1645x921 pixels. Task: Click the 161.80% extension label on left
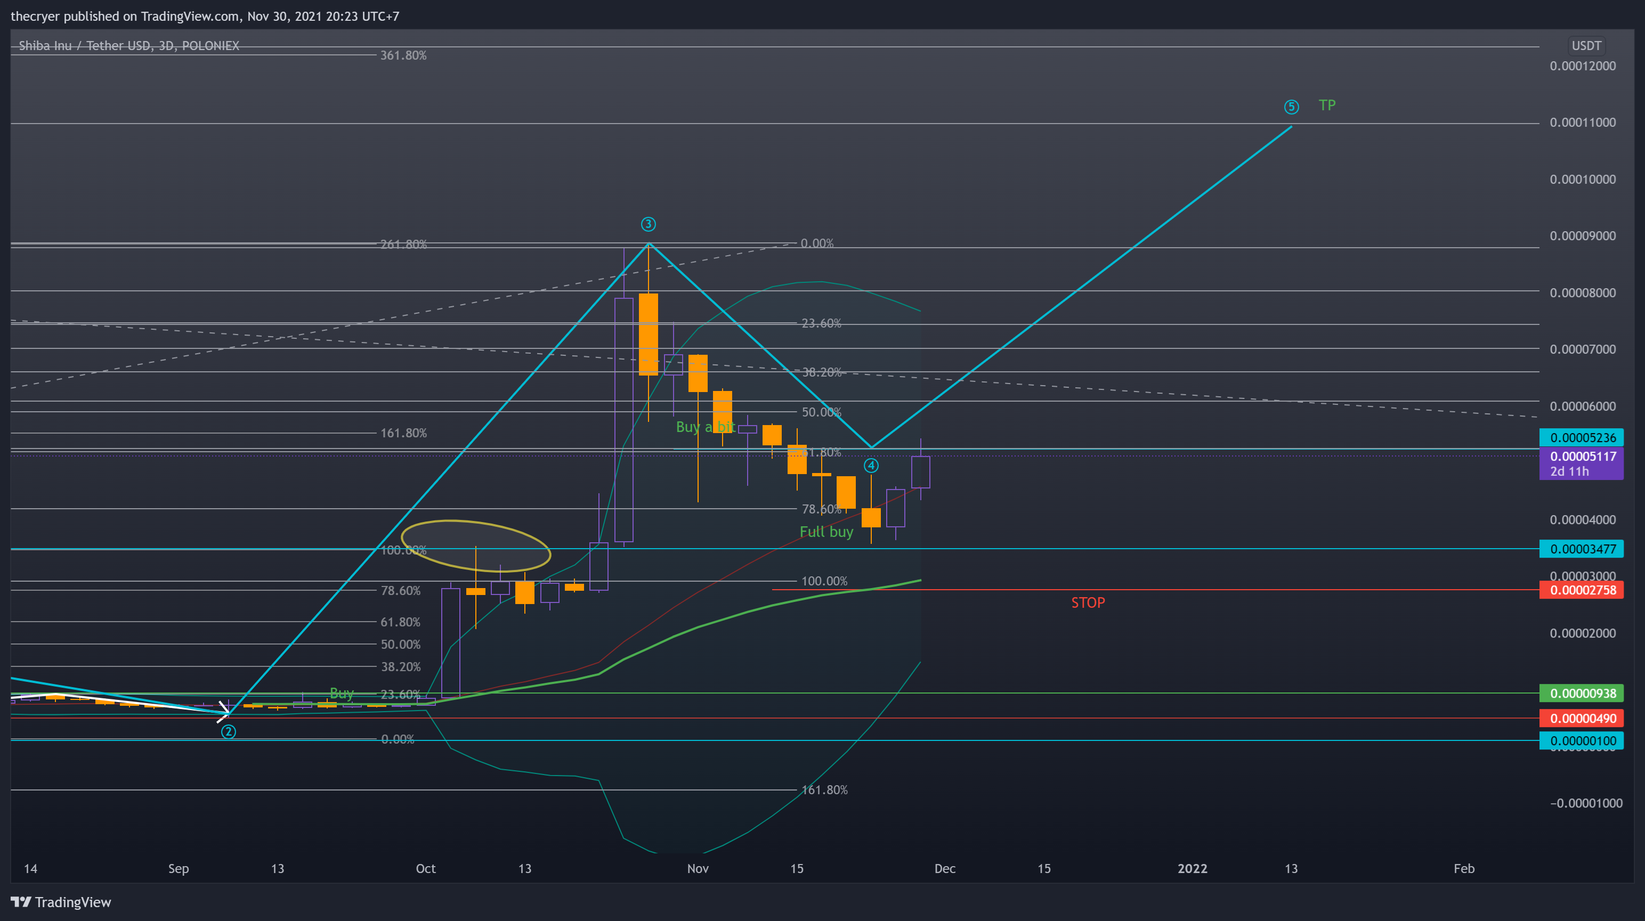coord(403,433)
